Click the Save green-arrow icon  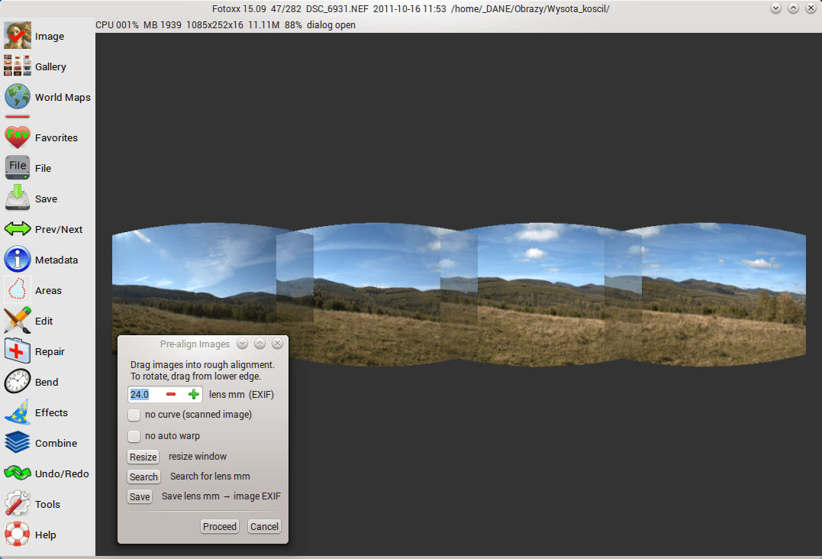tap(18, 199)
